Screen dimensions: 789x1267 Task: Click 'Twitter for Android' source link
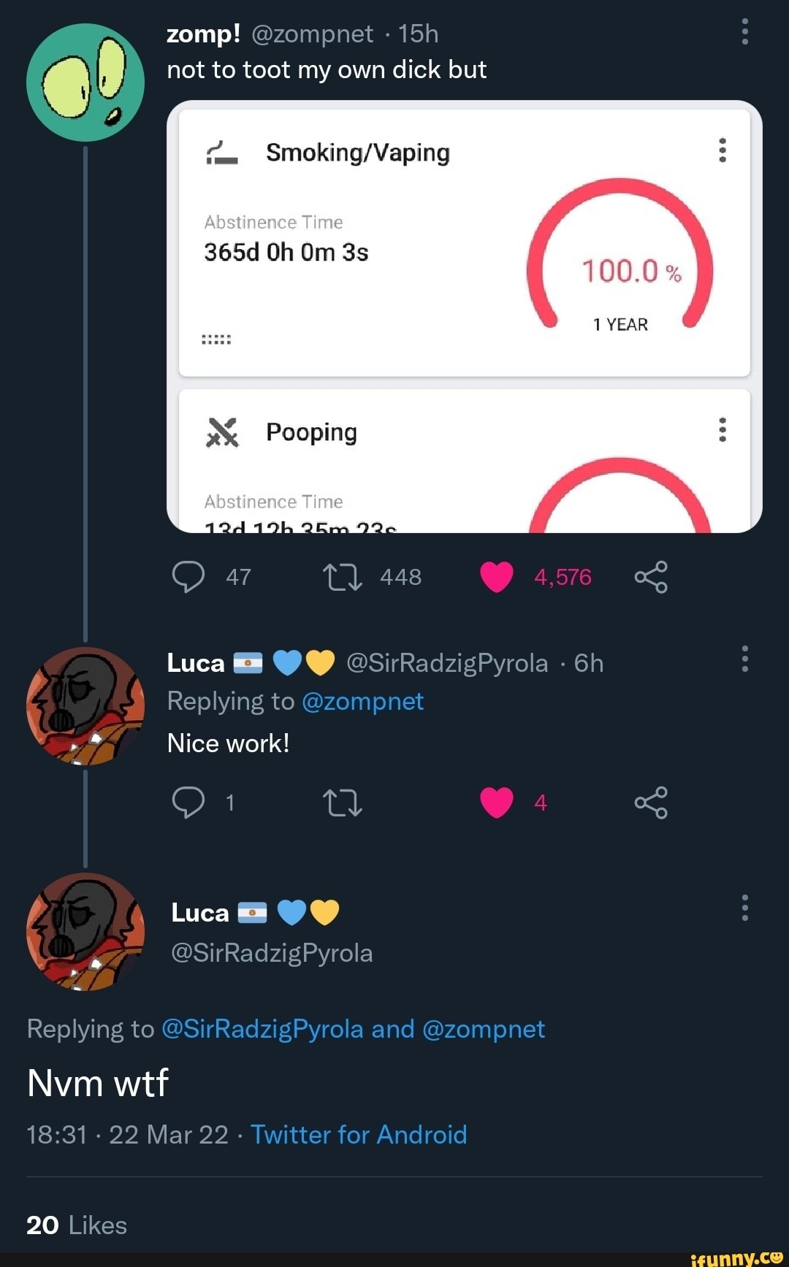click(x=359, y=1135)
